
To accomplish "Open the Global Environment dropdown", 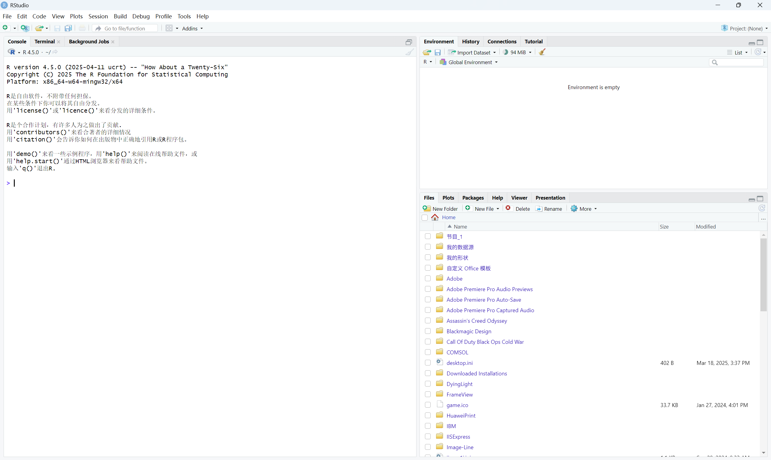I will pyautogui.click(x=469, y=62).
